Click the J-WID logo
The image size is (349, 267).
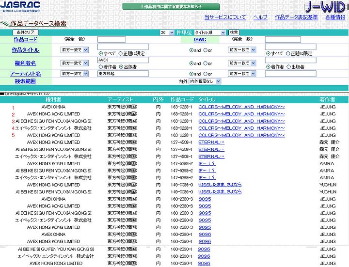pyautogui.click(x=325, y=7)
